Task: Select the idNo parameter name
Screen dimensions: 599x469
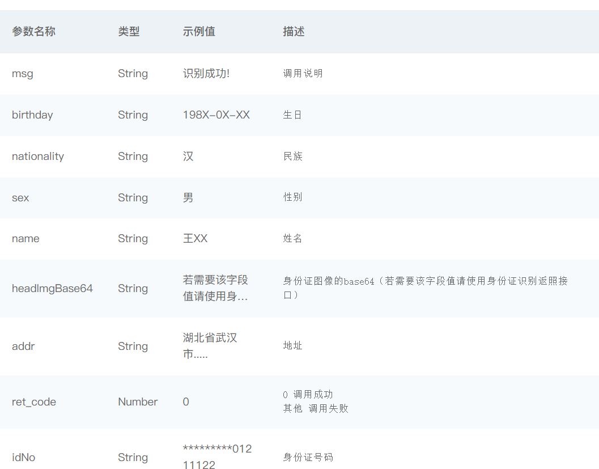Action: (x=23, y=457)
